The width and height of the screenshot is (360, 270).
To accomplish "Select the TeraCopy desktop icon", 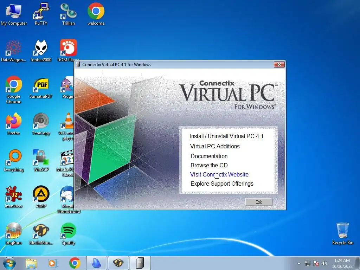I will (x=41, y=123).
